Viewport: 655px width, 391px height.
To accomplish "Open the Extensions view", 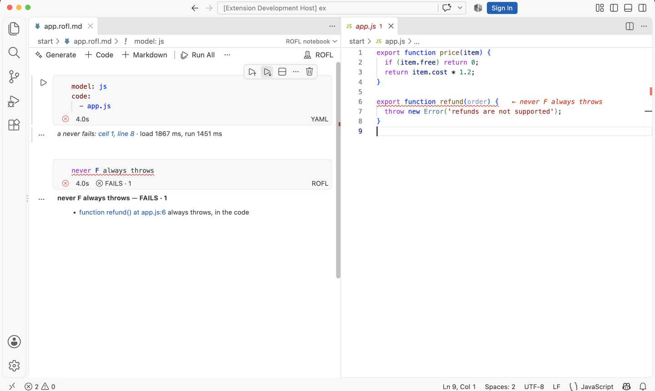I will click(14, 125).
